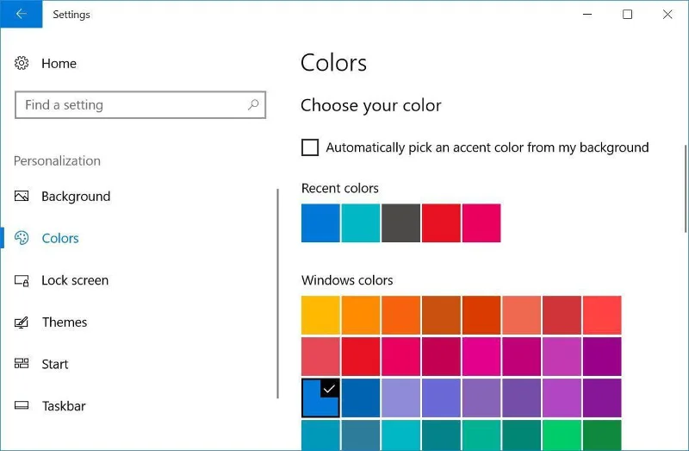Pick the blue recent color swatch
The height and width of the screenshot is (451, 689).
point(320,222)
